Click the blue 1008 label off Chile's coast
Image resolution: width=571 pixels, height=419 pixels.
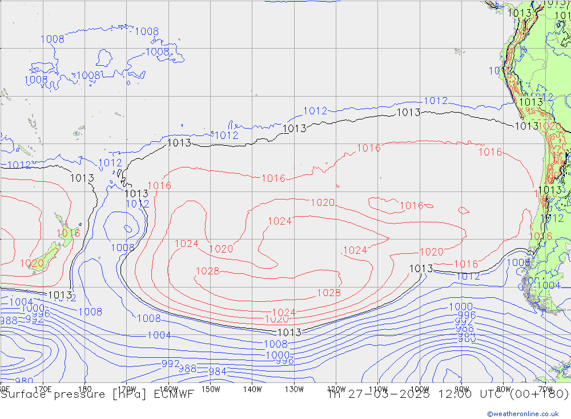[x=518, y=262]
